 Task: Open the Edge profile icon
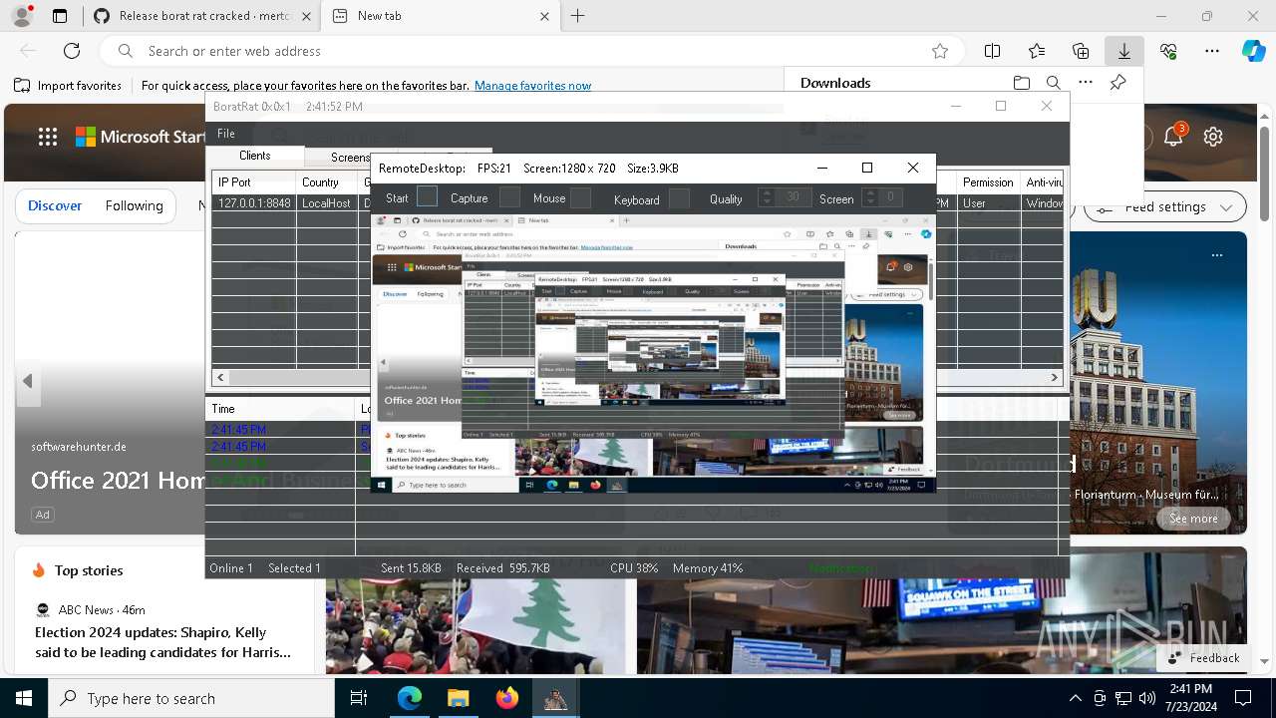point(22,16)
